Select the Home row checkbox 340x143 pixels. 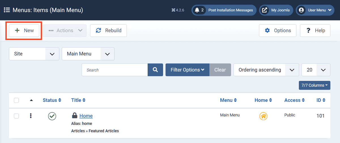coord(16,116)
